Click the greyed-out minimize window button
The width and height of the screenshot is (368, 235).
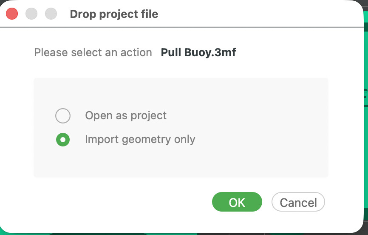point(31,14)
